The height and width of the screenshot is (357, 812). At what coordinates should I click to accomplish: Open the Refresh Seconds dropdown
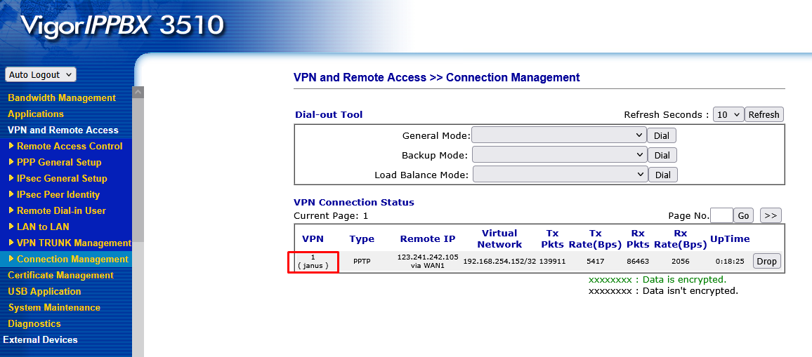pos(728,114)
